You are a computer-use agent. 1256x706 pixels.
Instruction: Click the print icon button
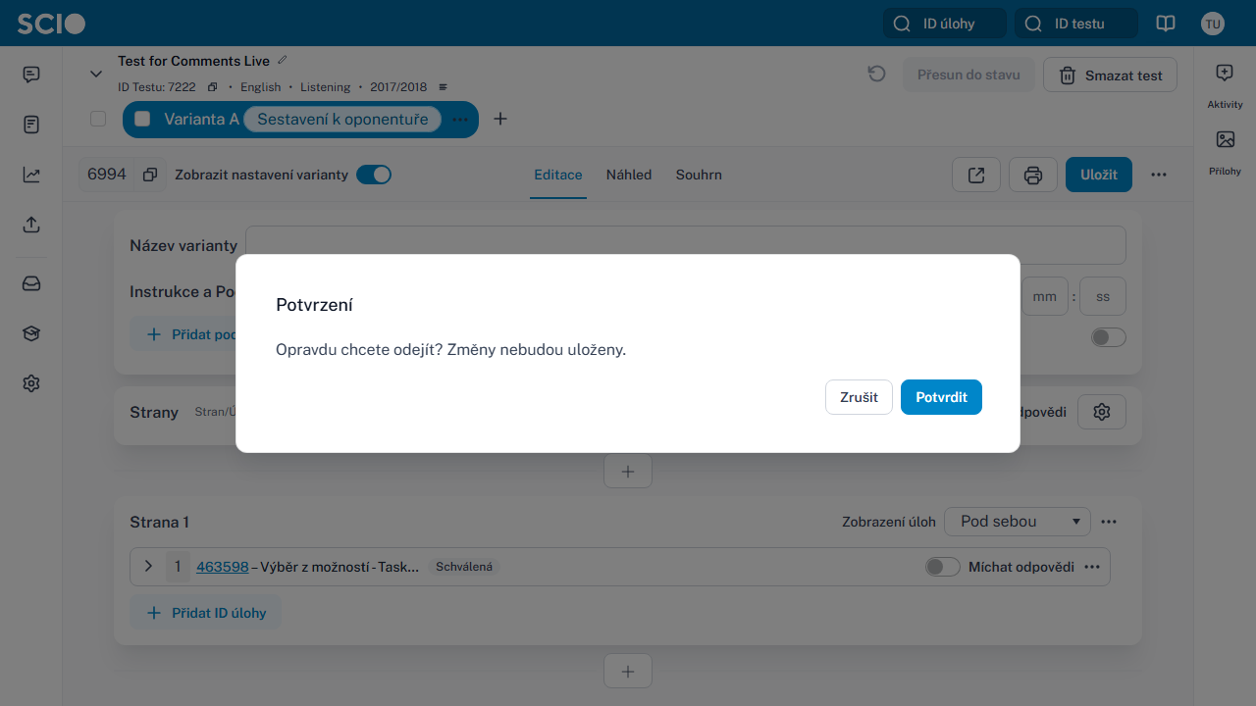tap(1033, 175)
